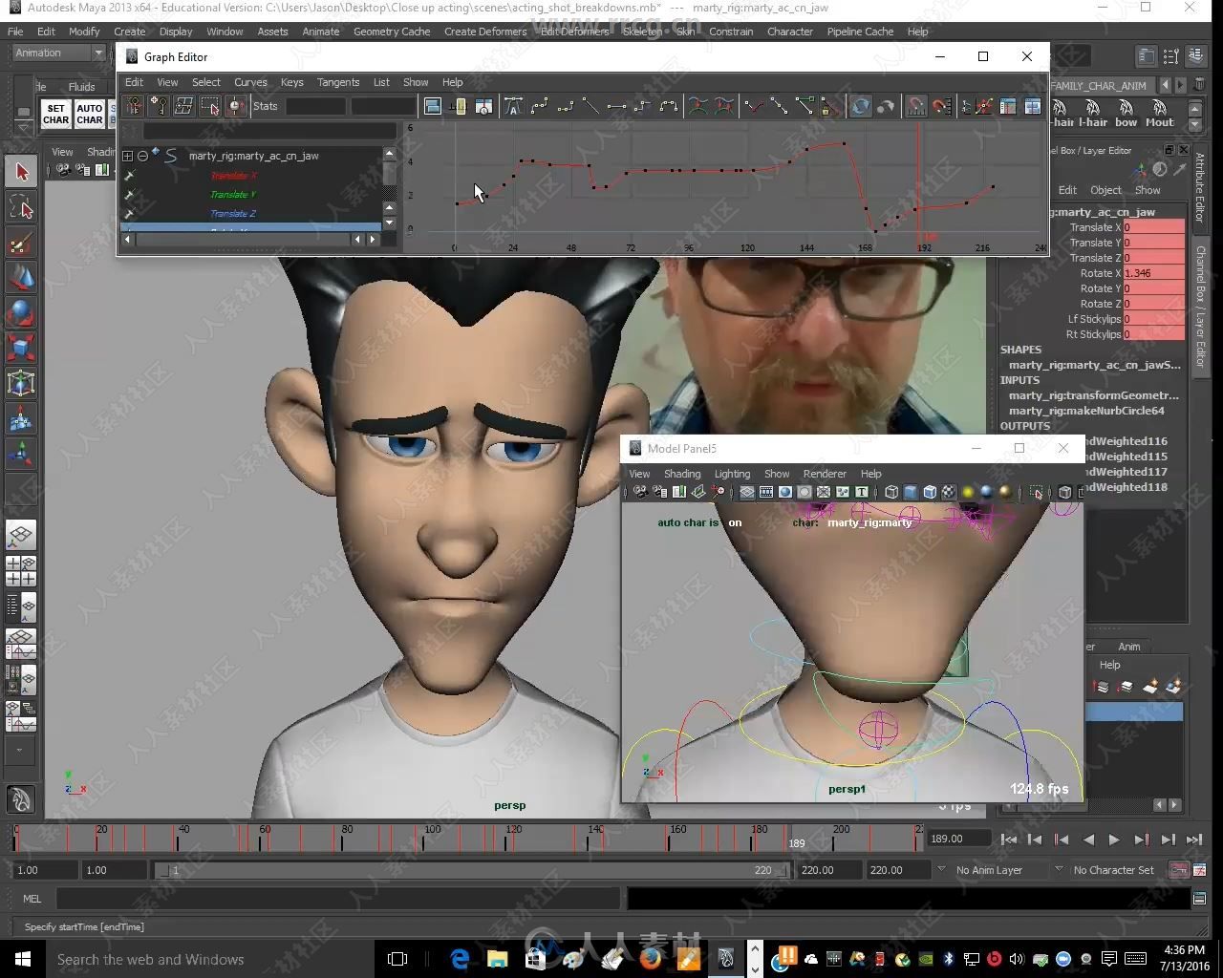
Task: Select Lattice Deform Keys tool in Graph Editor
Action: tap(184, 106)
